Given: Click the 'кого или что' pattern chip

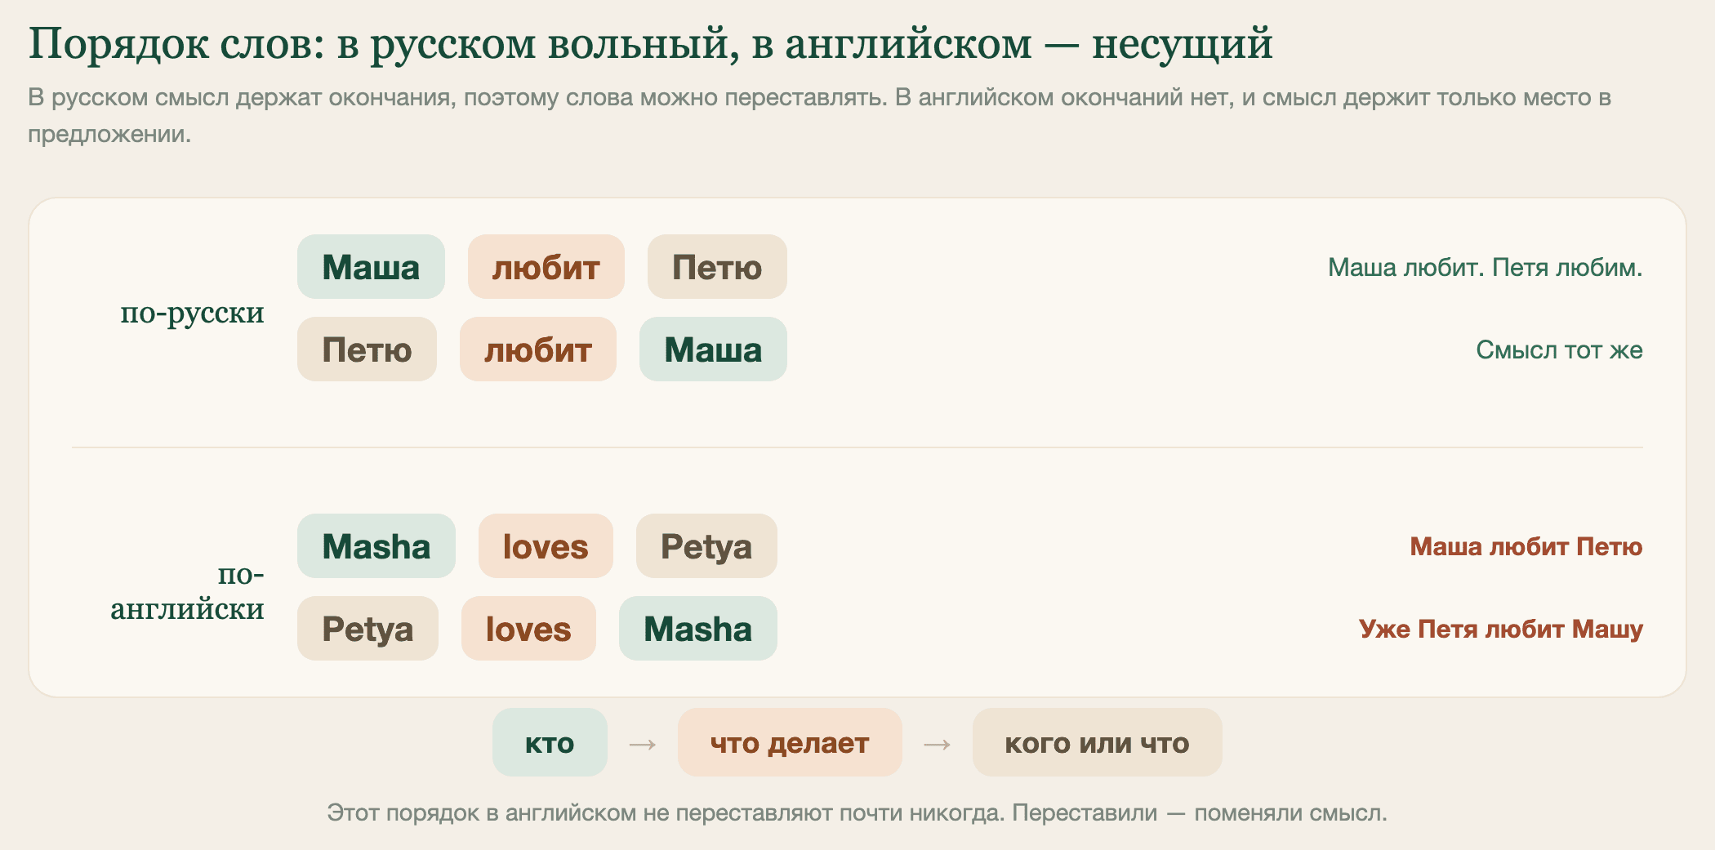Looking at the screenshot, I should pyautogui.click(x=1097, y=743).
